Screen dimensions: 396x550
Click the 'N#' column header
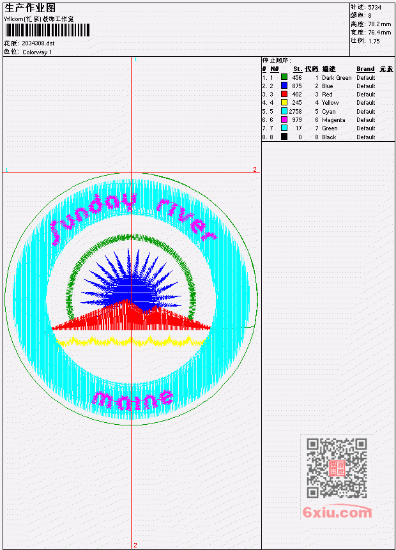(274, 69)
